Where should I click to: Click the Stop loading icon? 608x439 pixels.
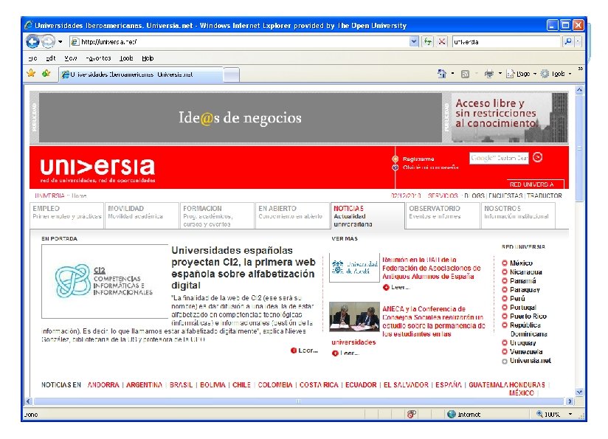pos(442,41)
